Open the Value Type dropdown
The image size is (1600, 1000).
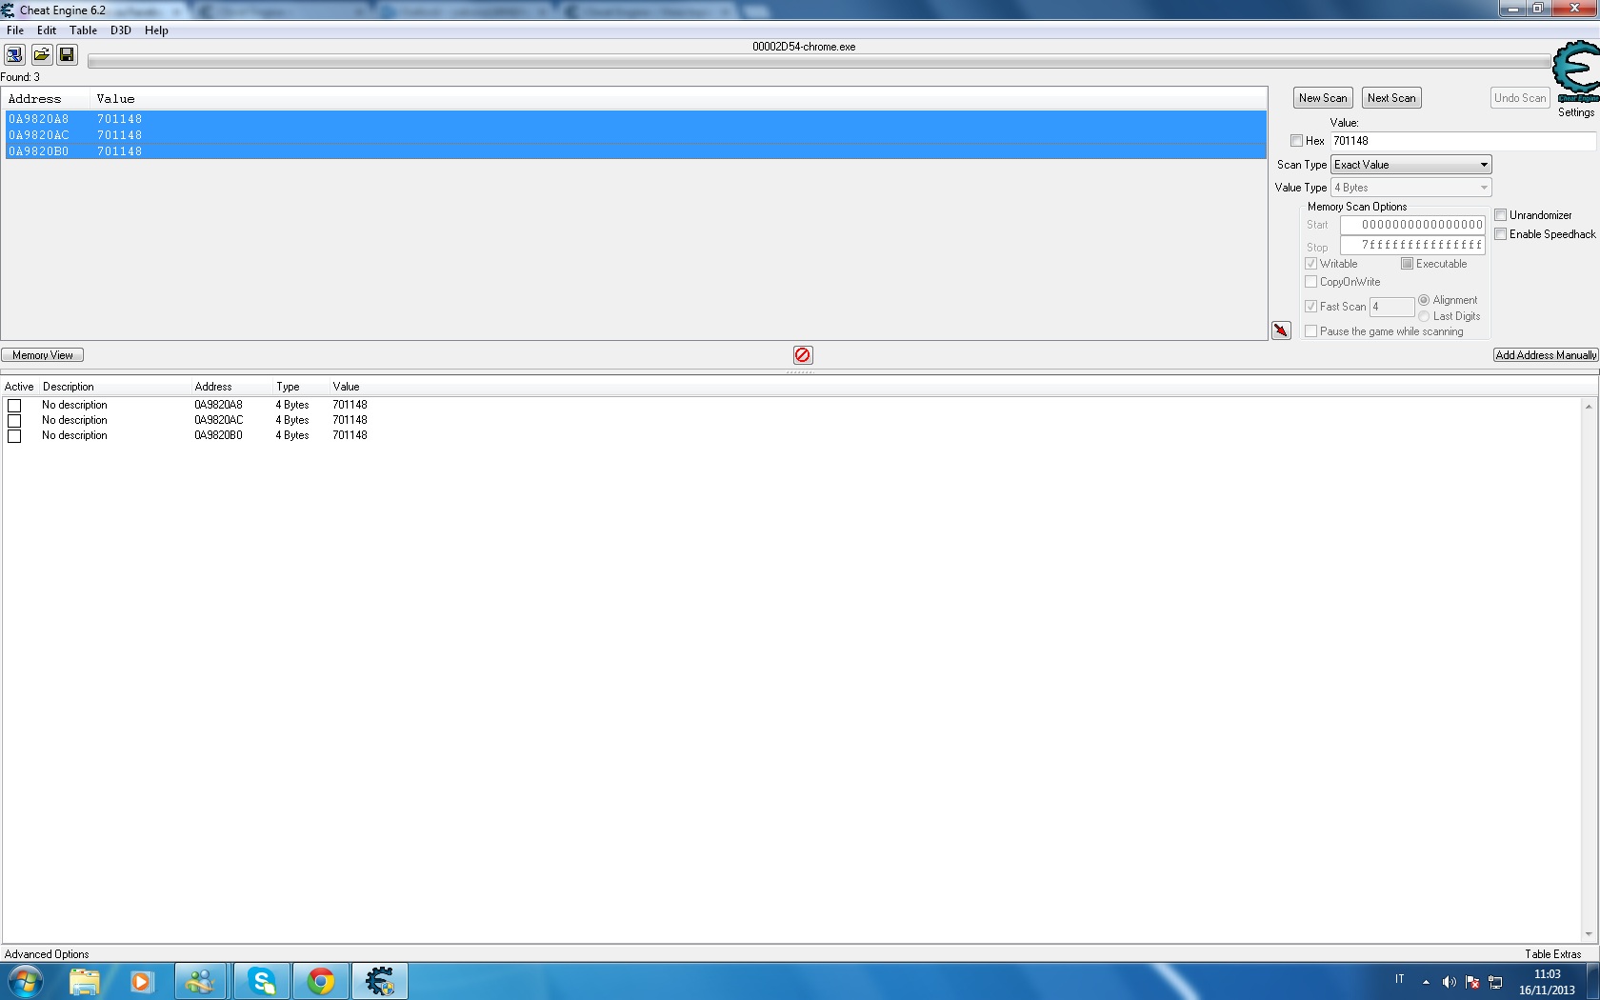1410,188
